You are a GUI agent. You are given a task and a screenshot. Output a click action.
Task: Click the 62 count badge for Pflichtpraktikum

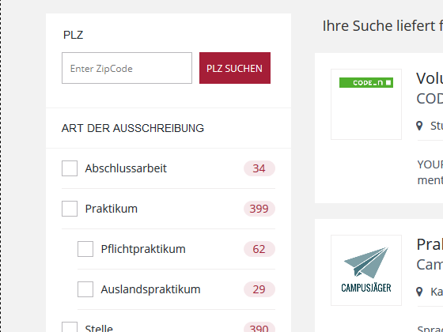point(259,249)
